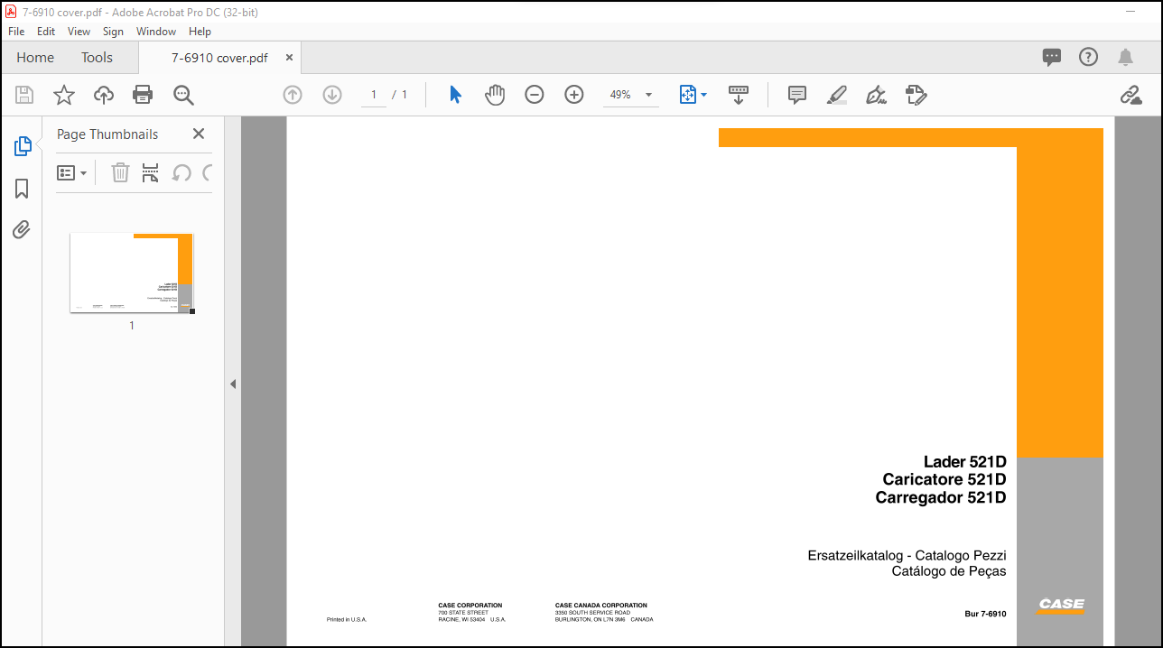Collapse the navigation pane with the arrow
The image size is (1163, 648).
pyautogui.click(x=233, y=384)
